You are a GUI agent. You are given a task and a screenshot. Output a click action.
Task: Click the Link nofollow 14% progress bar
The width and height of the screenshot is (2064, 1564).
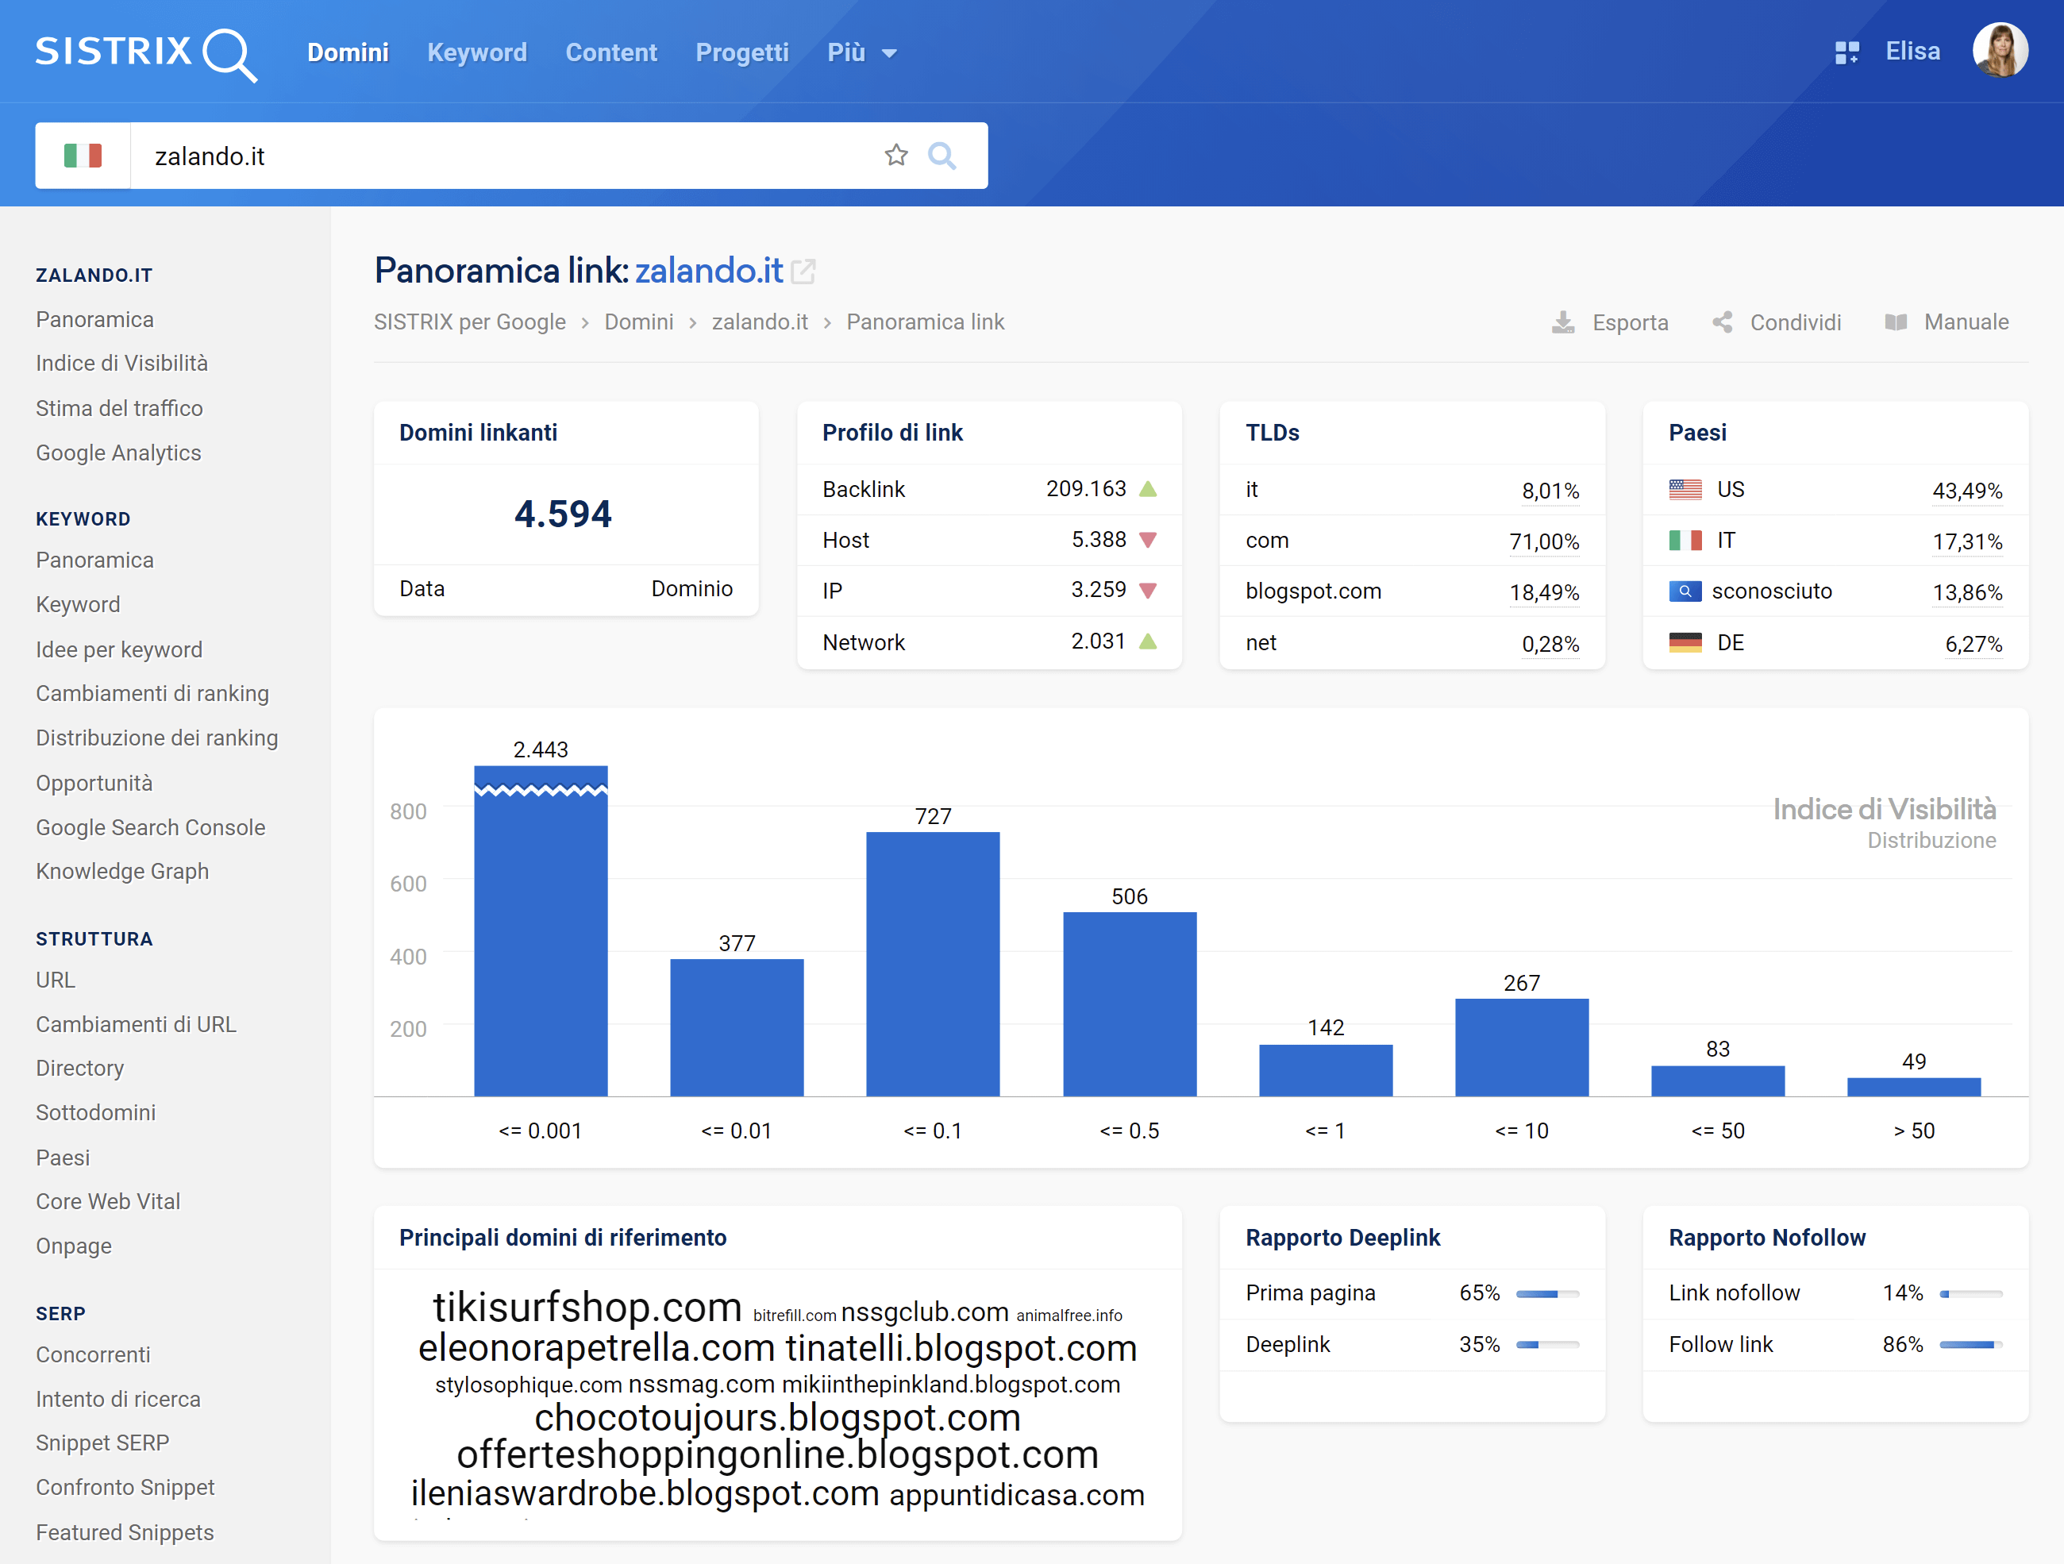click(x=1970, y=1294)
